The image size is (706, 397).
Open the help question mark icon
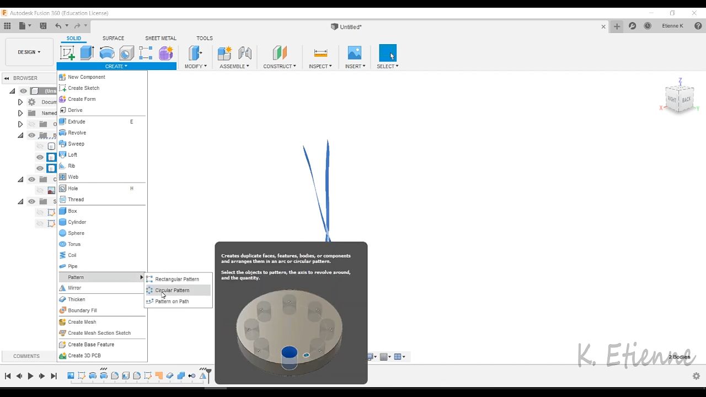click(x=698, y=26)
